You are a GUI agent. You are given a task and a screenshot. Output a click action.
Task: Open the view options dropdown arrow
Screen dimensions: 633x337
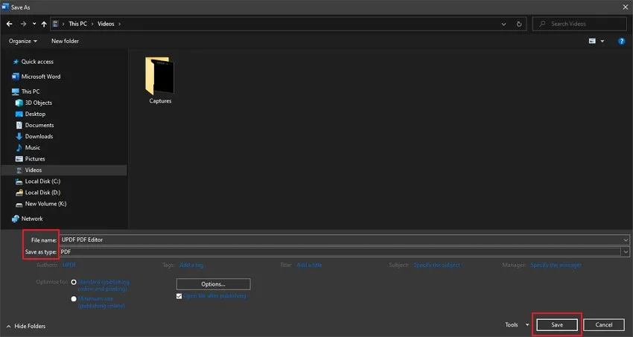click(602, 41)
